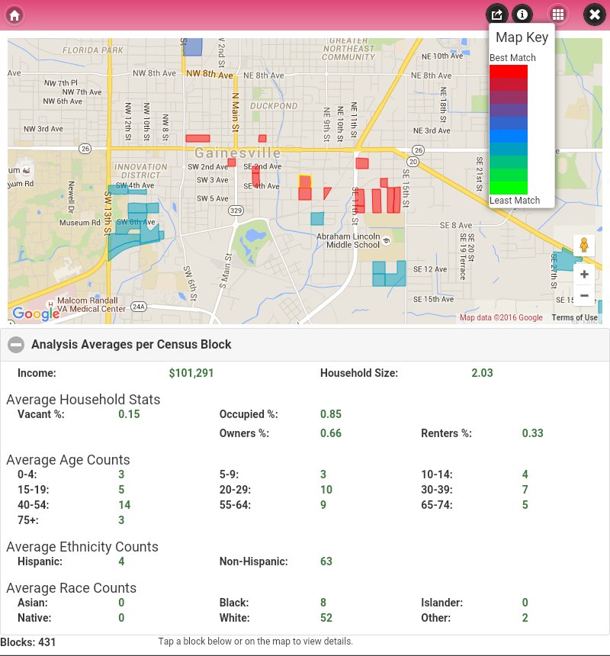
Task: Click Abraham Lincoln Middle School label
Action: pos(348,240)
